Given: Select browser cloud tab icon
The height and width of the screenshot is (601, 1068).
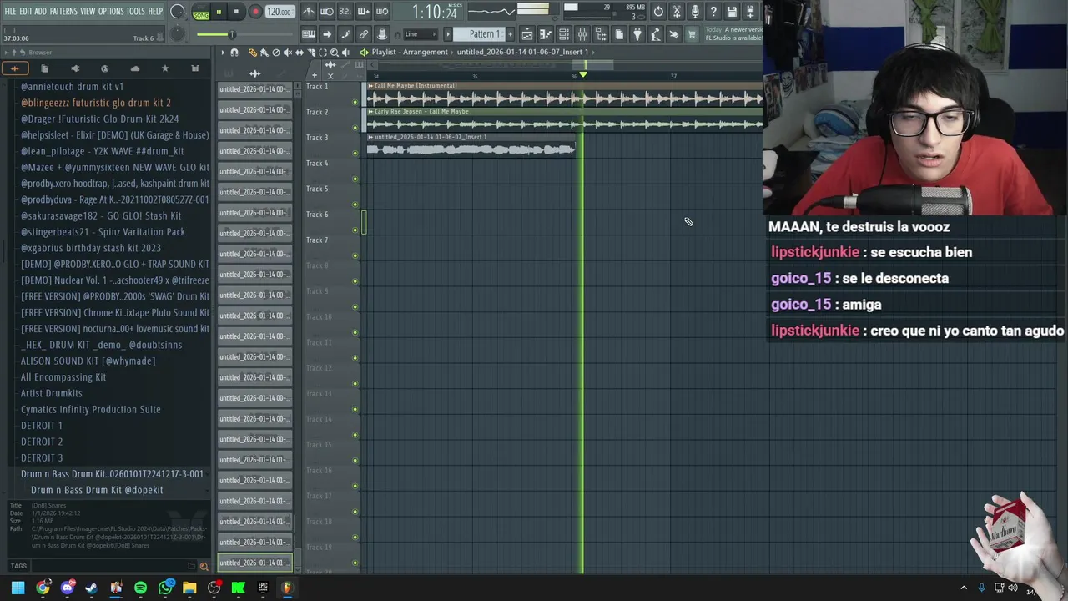Looking at the screenshot, I should pyautogui.click(x=135, y=68).
